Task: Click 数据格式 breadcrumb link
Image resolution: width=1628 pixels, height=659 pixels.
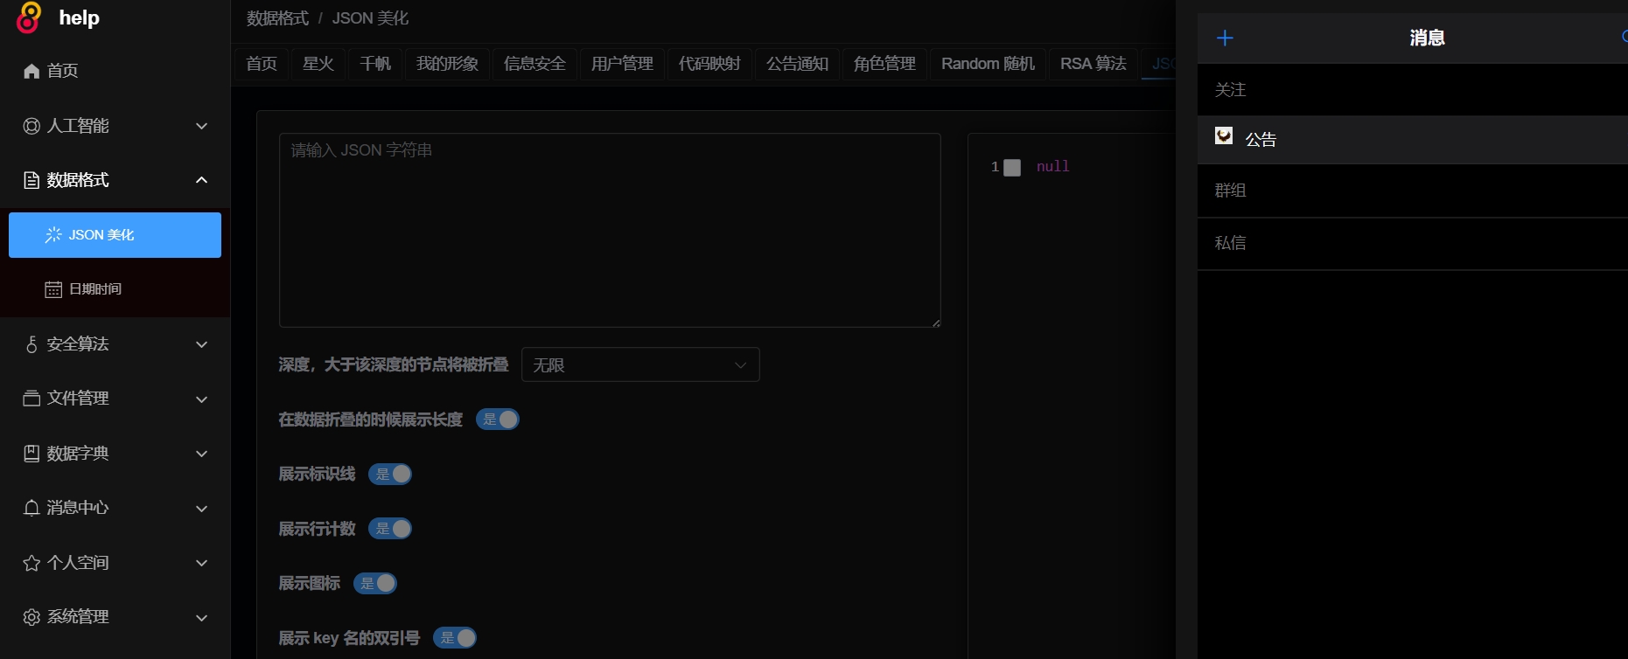Action: (x=277, y=18)
